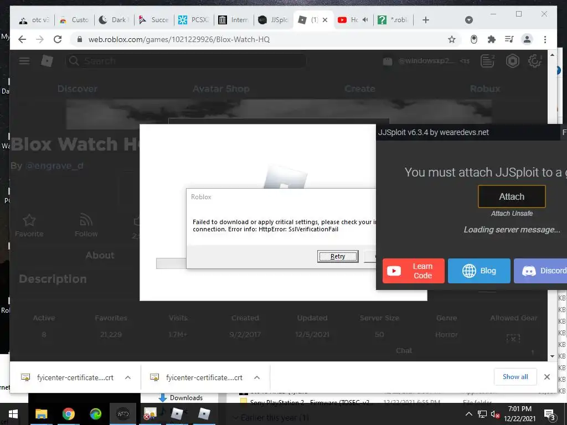Open the muted volume tray icon
The height and width of the screenshot is (425, 567).
495,414
